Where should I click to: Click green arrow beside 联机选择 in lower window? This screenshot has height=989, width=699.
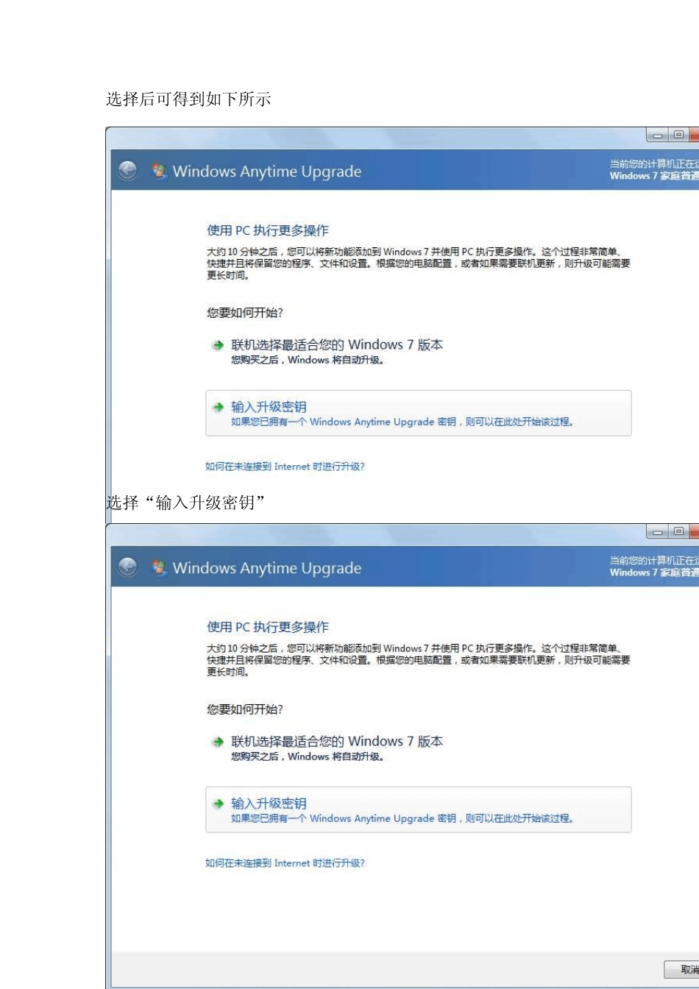tap(218, 742)
